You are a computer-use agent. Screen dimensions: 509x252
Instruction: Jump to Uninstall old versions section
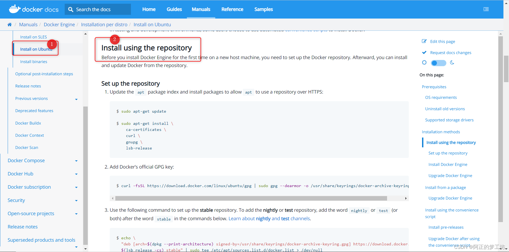(x=445, y=109)
